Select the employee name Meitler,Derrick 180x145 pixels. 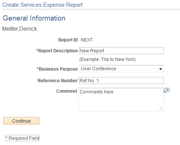(x=20, y=29)
